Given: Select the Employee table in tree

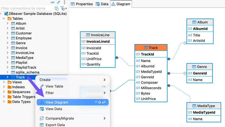Looking at the screenshot, I should point(24,38).
